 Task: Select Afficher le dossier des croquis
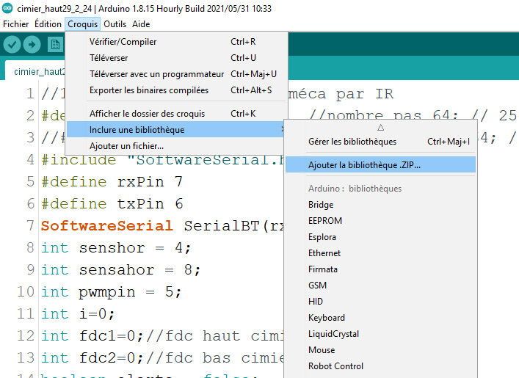[x=176, y=114]
